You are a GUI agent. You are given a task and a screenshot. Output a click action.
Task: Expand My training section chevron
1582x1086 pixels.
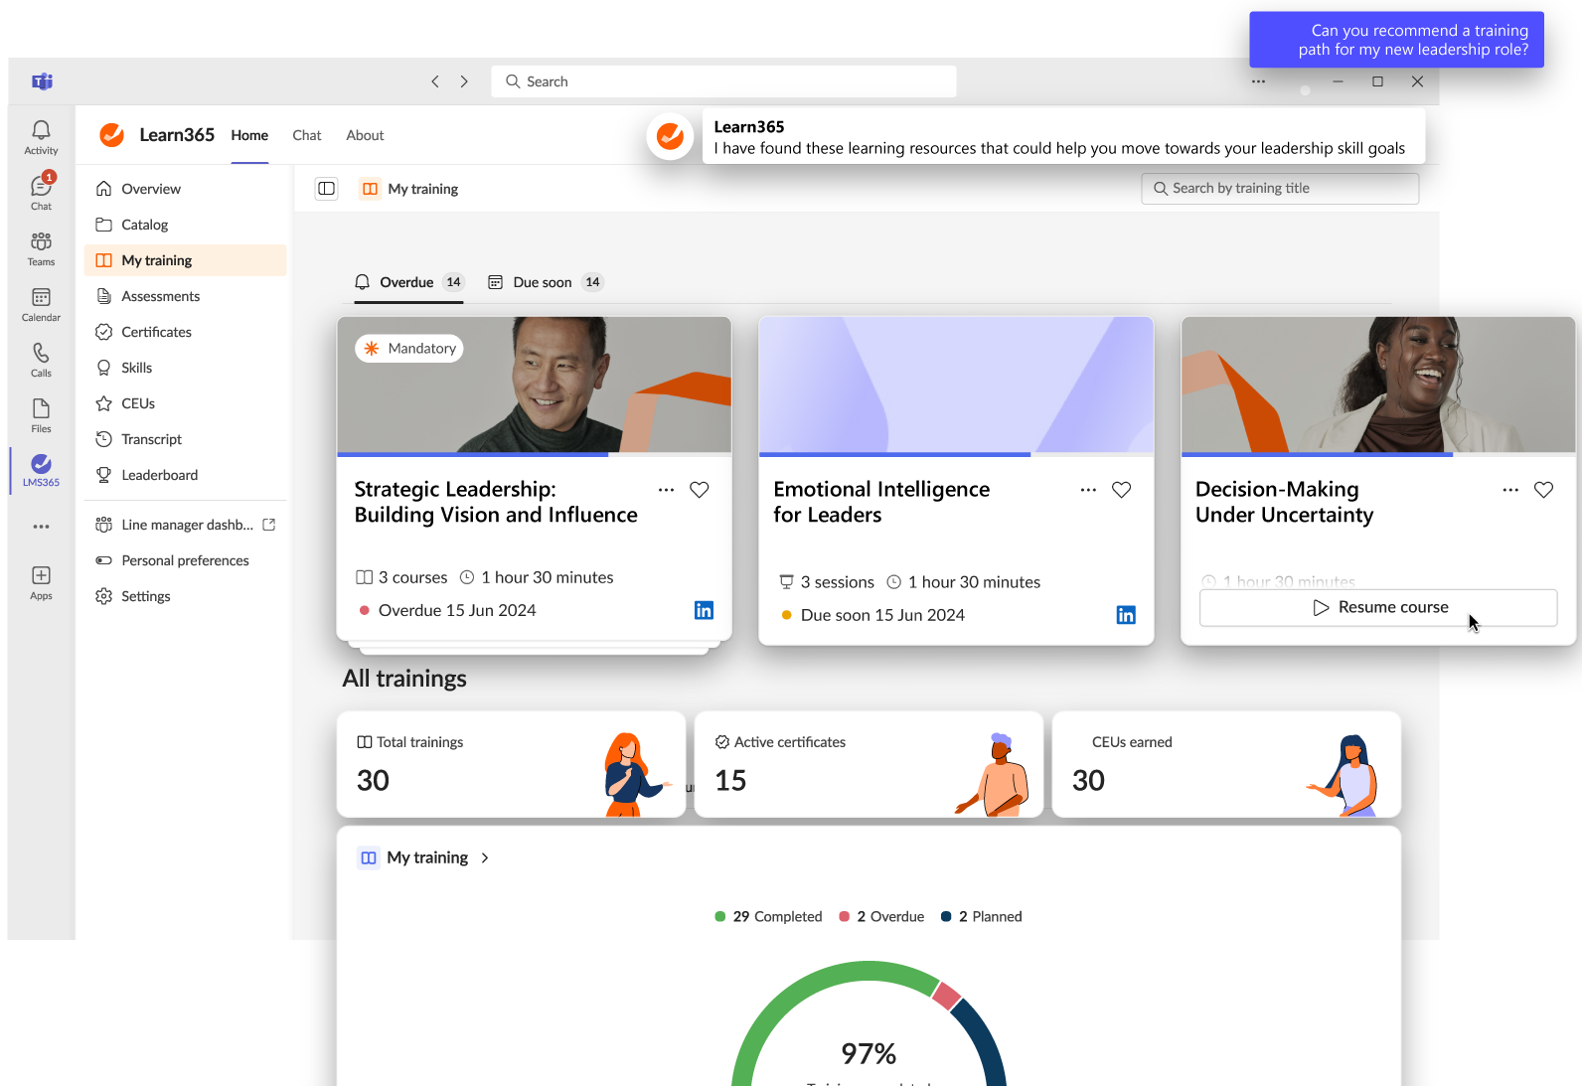tap(485, 857)
